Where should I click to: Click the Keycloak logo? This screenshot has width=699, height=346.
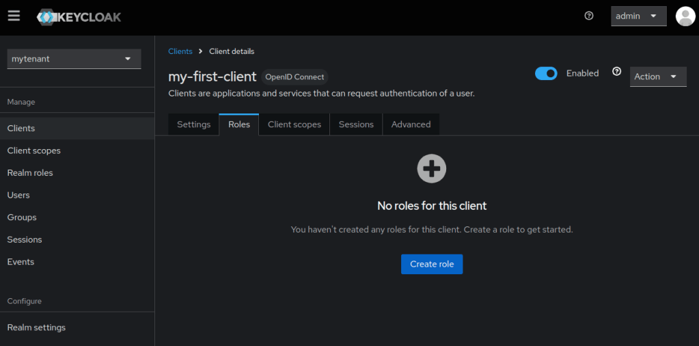pyautogui.click(x=79, y=16)
